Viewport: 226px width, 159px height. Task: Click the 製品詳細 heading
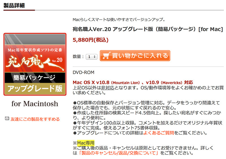click(14, 5)
